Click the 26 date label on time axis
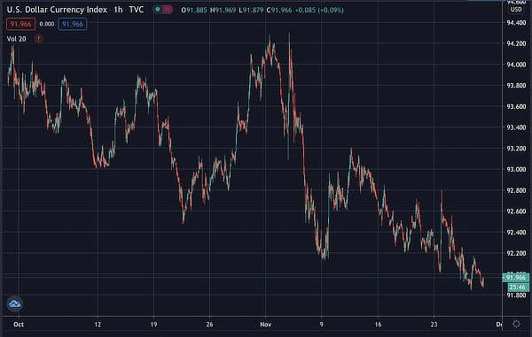Viewport: 532px width, 337px height. tap(209, 325)
